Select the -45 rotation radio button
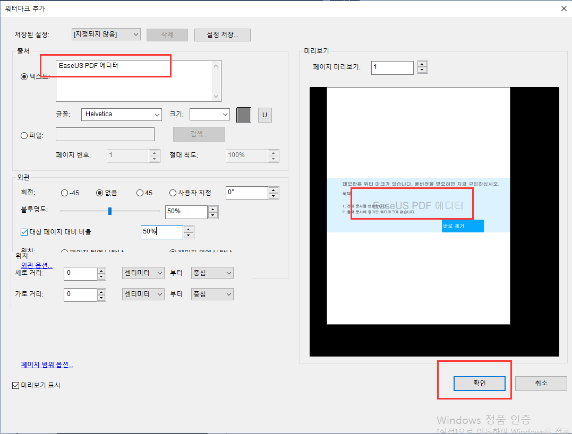 65,193
